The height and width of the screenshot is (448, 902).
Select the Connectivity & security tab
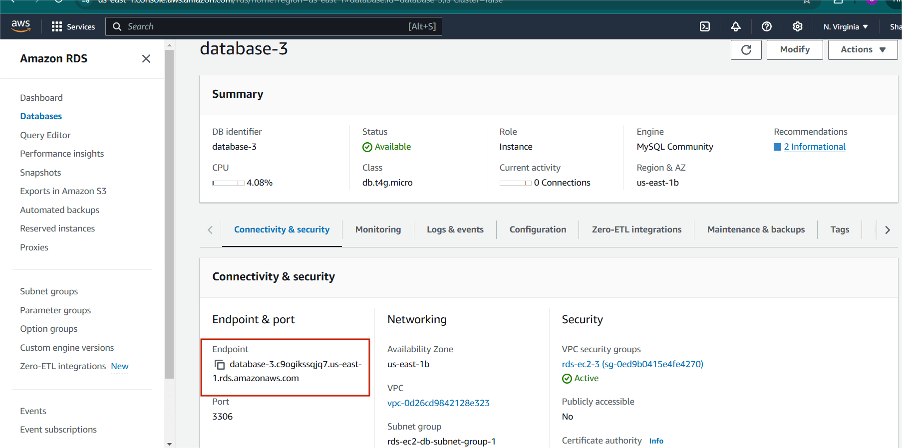pos(282,229)
